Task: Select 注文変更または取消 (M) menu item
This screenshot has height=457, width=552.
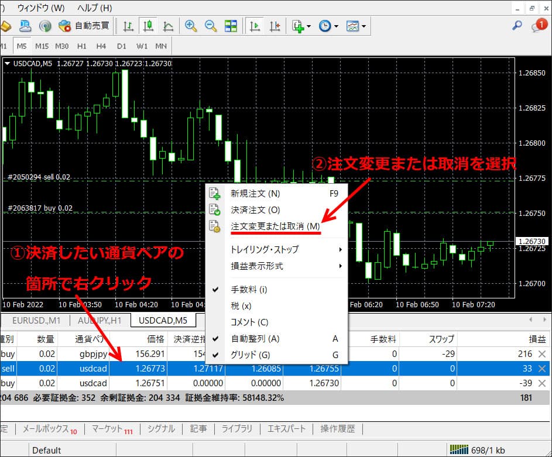Action: 275,226
